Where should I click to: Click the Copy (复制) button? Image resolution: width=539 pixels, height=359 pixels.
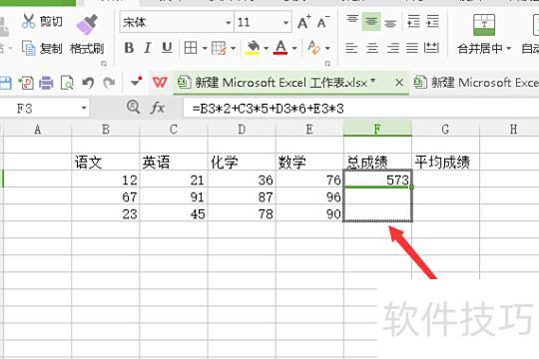tap(42, 48)
